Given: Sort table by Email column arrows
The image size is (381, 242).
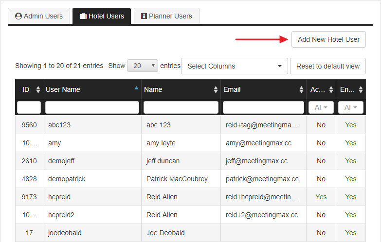Looking at the screenshot, I should [301, 89].
